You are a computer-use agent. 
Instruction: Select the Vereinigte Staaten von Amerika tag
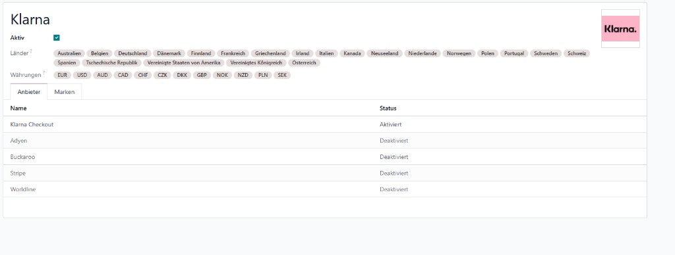click(x=183, y=62)
